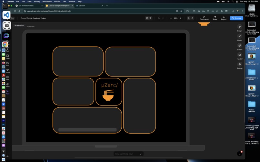Click the project name 'Copy of Google Developer Project'
This screenshot has height=162, width=260.
pyautogui.click(x=33, y=18)
